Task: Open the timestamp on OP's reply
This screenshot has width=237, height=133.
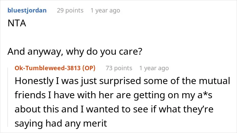Action: (154, 68)
